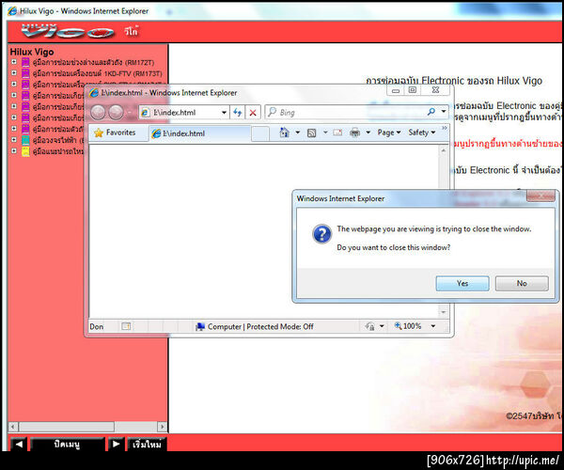
Task: Click the purple book icon beside RM173T
Action: [x=25, y=73]
